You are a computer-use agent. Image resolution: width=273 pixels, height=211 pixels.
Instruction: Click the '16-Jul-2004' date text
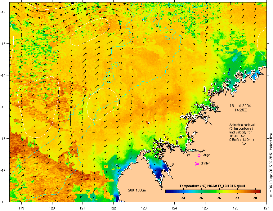point(240,106)
